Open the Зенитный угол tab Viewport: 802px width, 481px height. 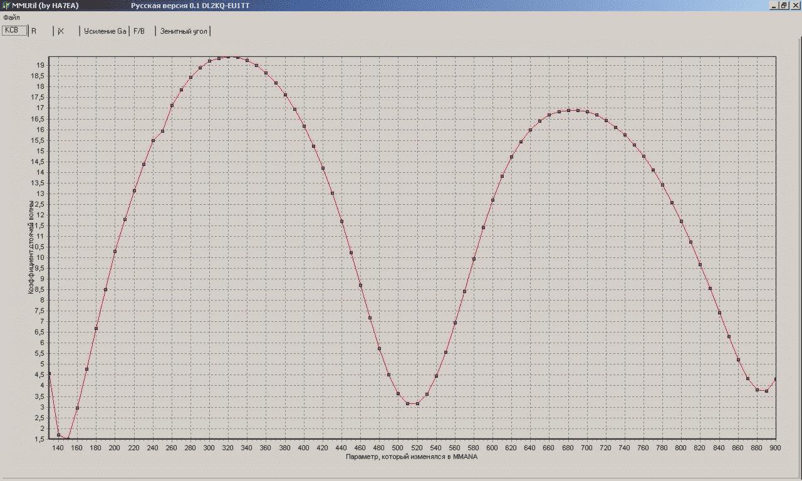coord(184,31)
